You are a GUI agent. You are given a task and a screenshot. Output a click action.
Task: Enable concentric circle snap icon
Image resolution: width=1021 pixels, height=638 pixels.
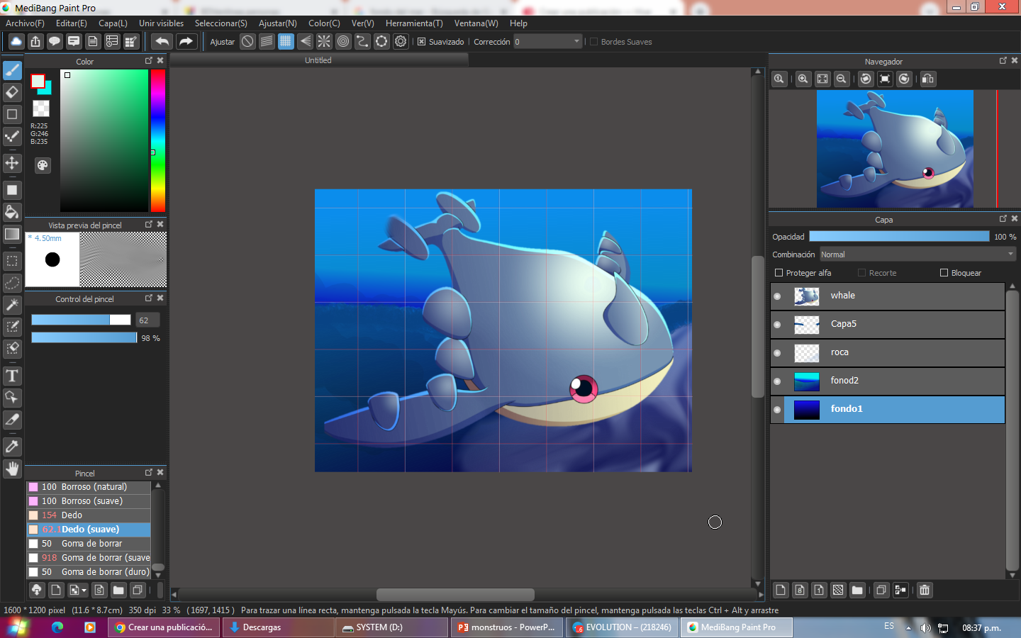coord(343,41)
